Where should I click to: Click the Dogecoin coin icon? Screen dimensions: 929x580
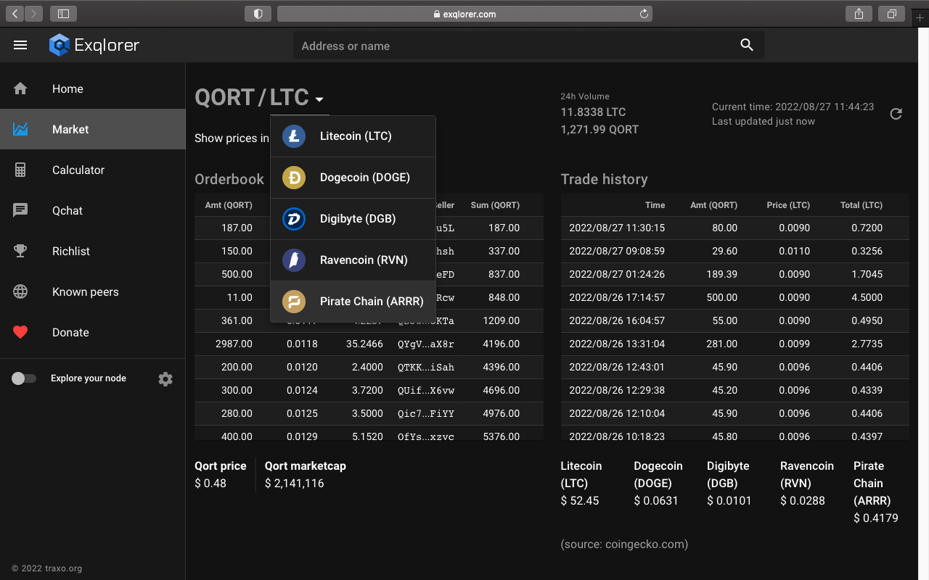pos(294,178)
